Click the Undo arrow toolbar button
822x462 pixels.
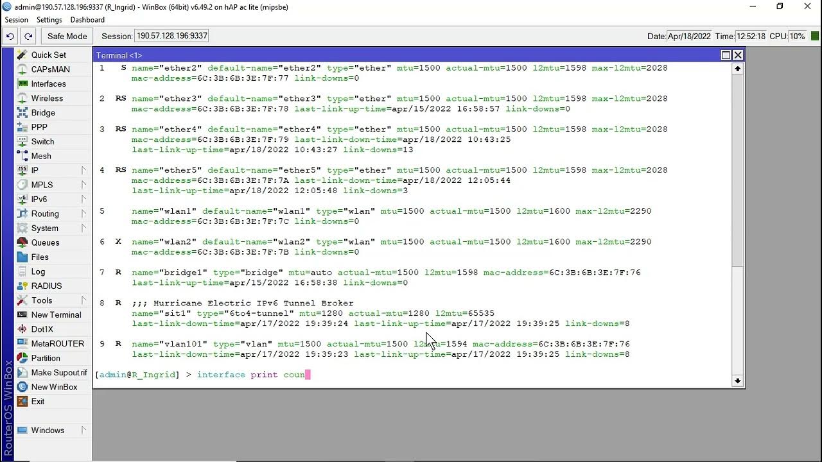click(x=10, y=36)
